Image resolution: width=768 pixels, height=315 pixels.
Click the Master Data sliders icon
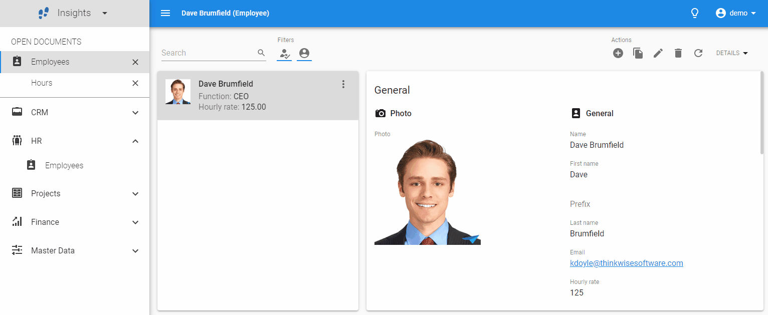point(17,250)
